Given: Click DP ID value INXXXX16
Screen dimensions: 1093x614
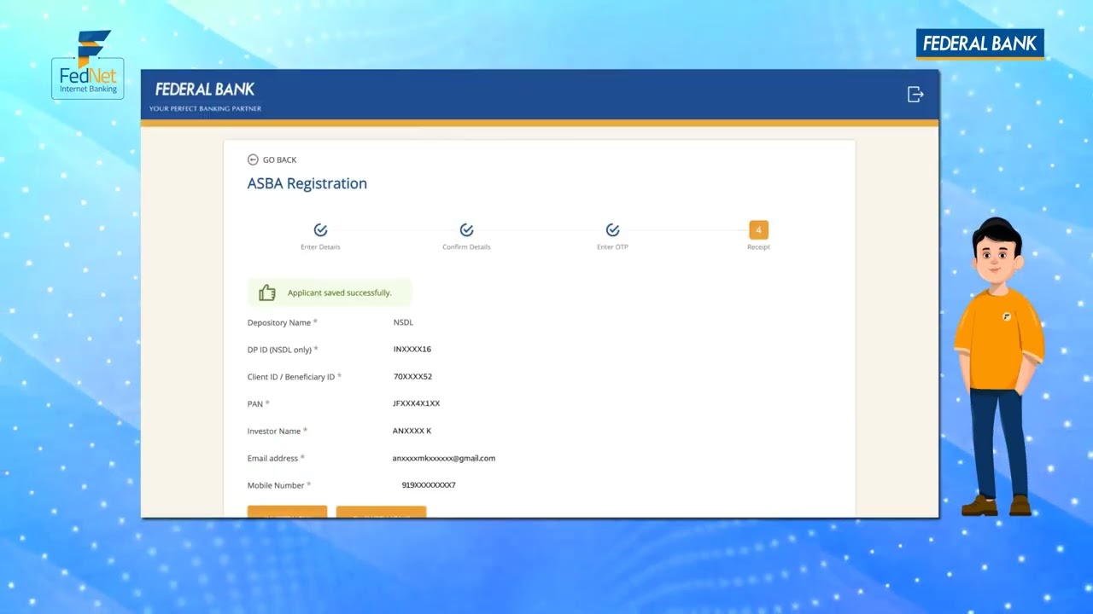Looking at the screenshot, I should pos(412,350).
